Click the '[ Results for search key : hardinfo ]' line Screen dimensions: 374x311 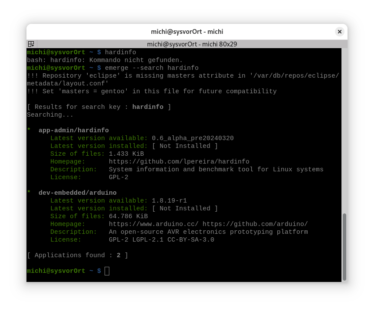[99, 107]
